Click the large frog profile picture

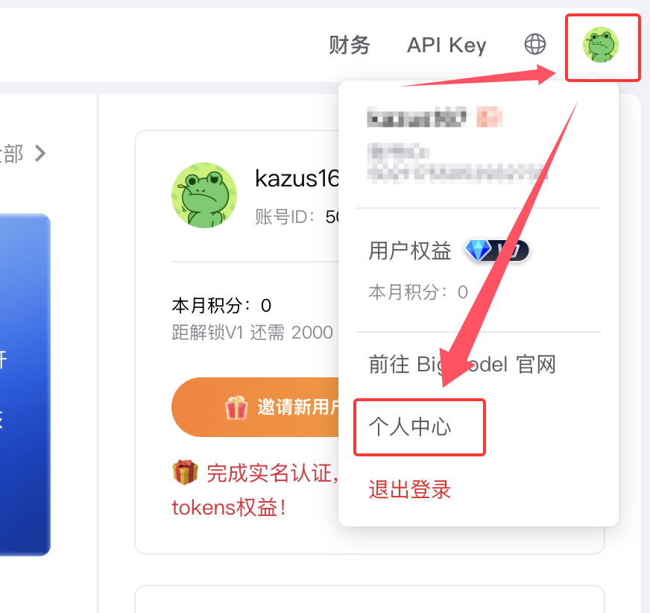tap(204, 195)
